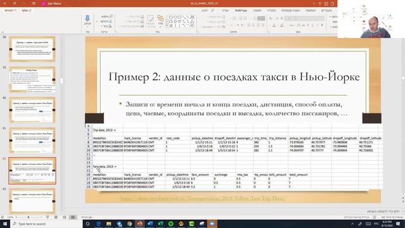Open the Select dropdown arrow
Viewport: 405px width, 228px height.
(101, 27)
